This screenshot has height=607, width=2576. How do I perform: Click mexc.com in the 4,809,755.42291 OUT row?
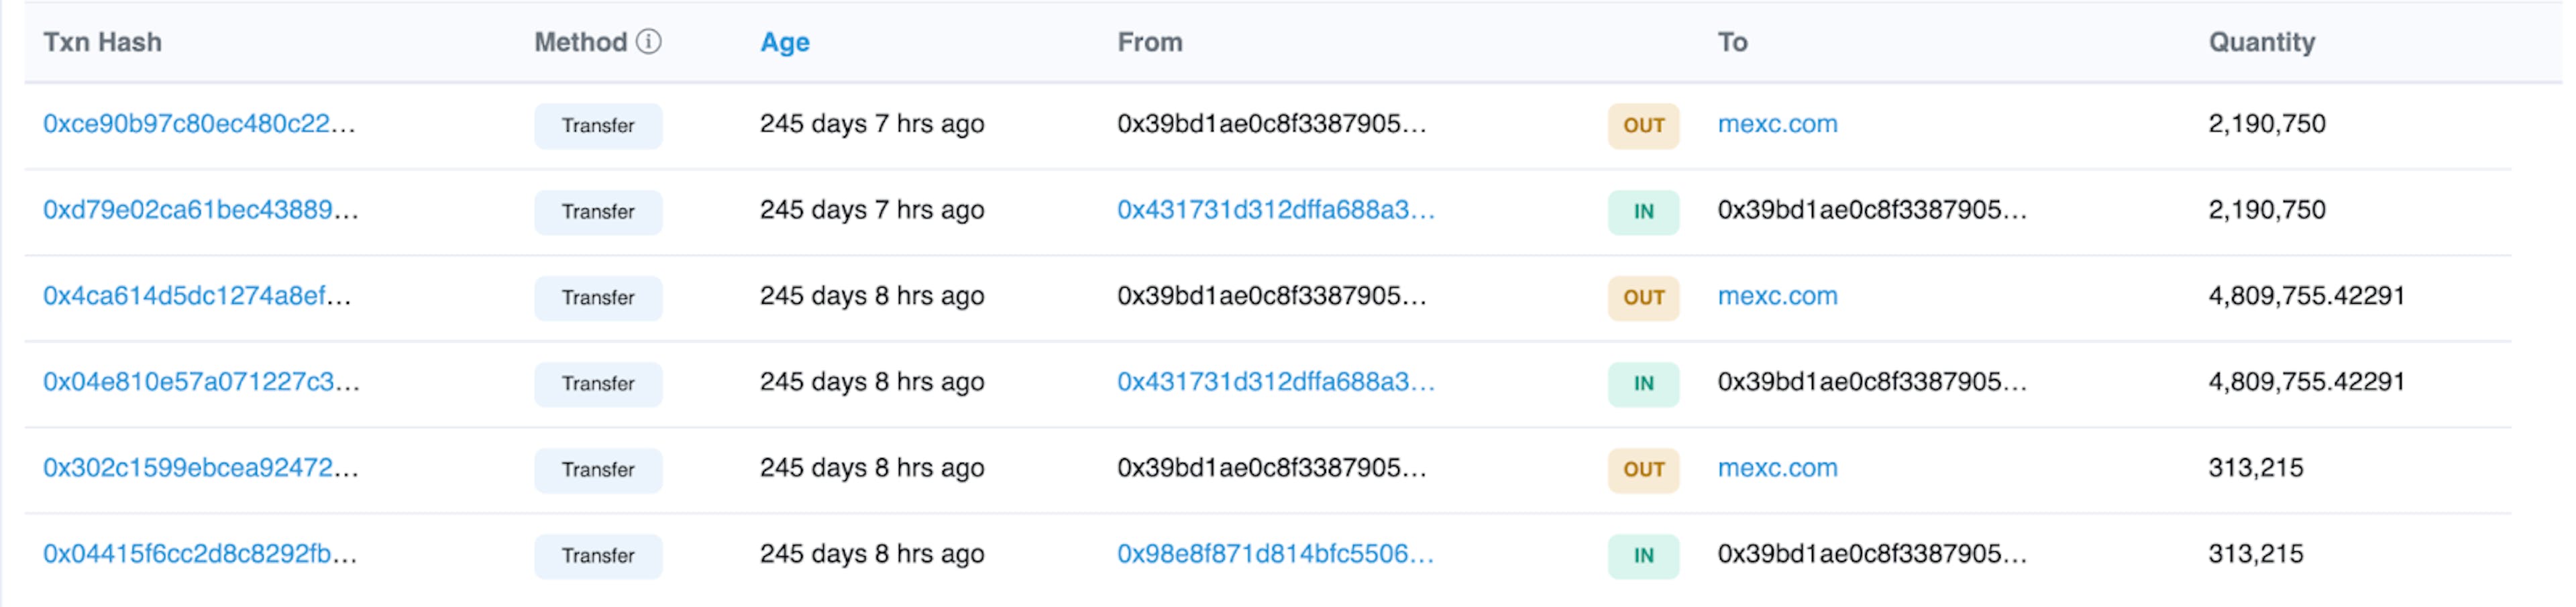pos(1777,296)
